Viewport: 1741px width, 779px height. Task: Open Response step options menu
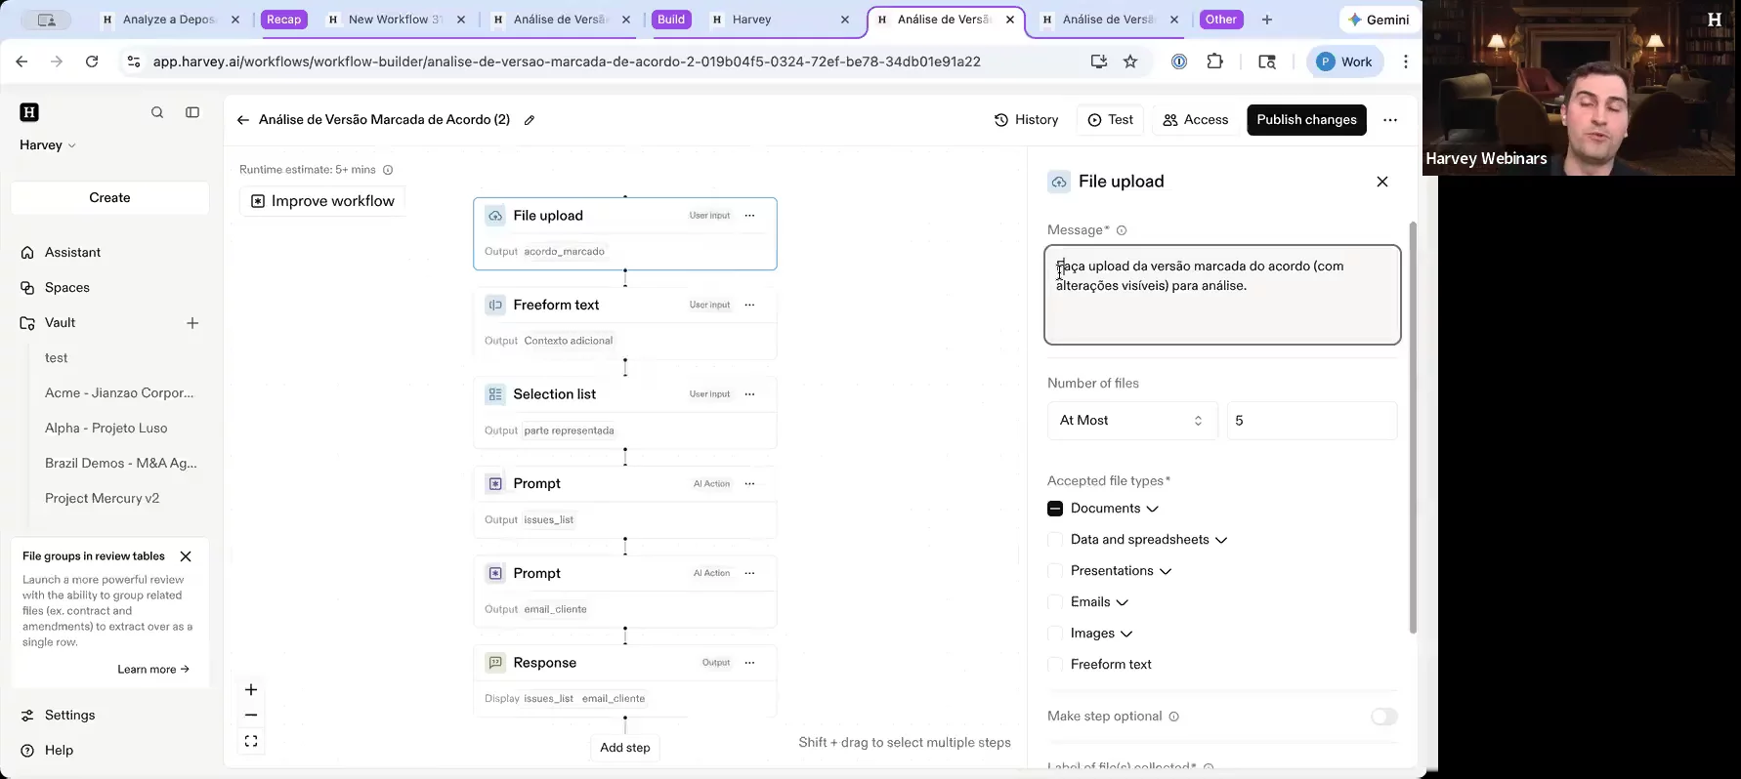tap(749, 663)
